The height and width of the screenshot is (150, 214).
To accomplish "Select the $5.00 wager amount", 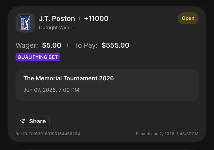I will point(52,45).
